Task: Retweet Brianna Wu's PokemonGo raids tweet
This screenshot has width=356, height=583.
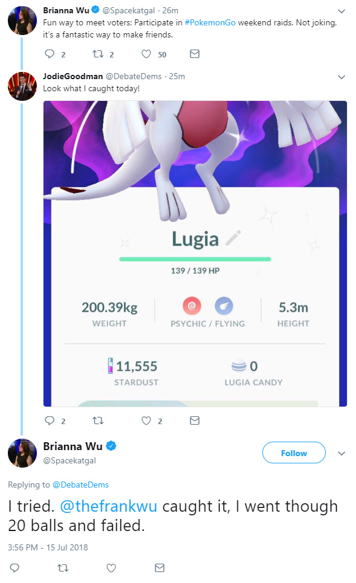Action: click(x=98, y=54)
